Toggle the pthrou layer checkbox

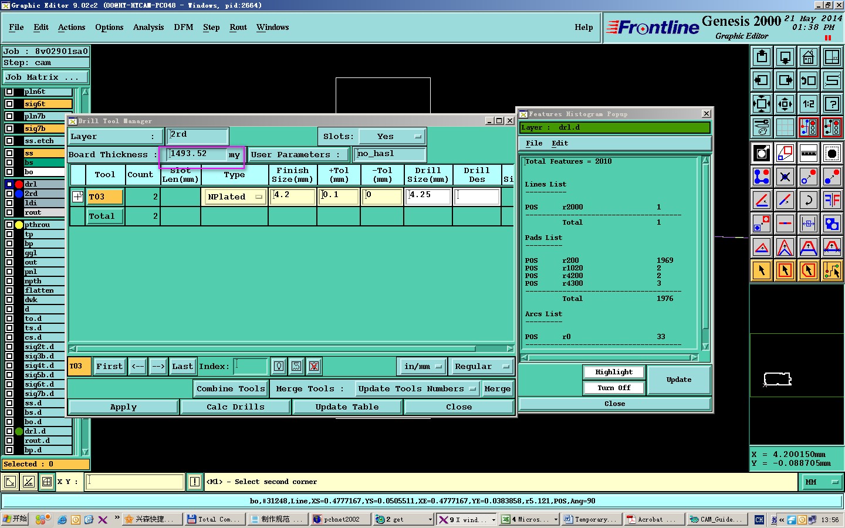click(9, 225)
